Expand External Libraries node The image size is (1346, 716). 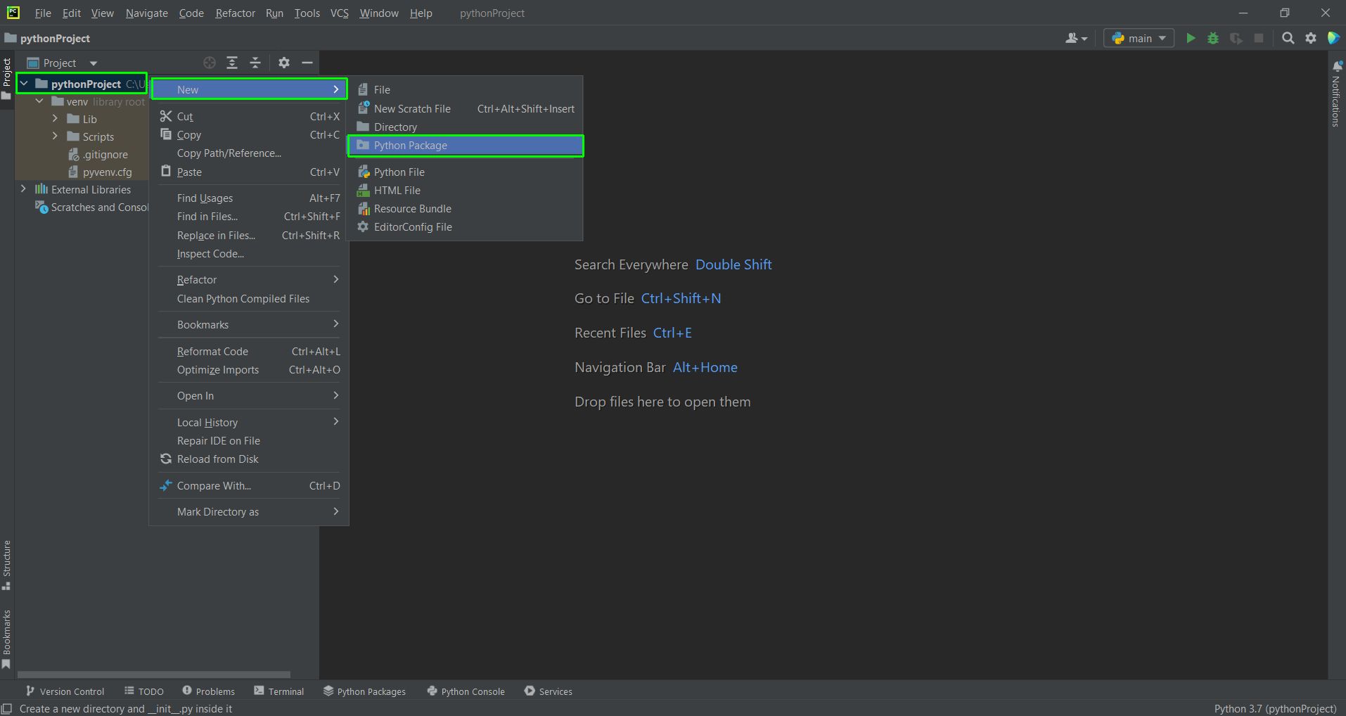[24, 188]
